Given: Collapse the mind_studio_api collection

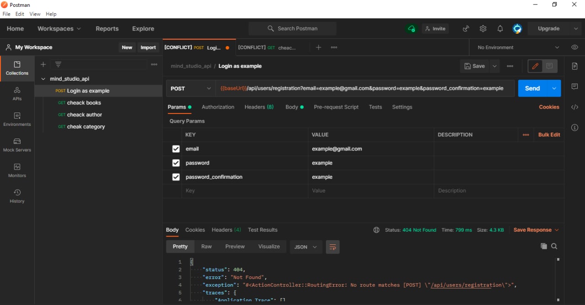Looking at the screenshot, I should (x=43, y=79).
